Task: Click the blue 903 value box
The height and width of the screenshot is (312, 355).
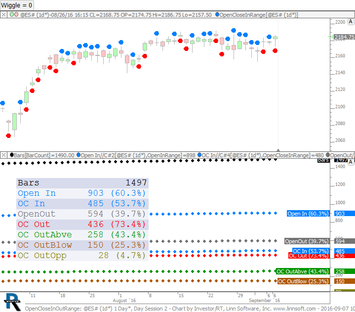Action: click(344, 214)
